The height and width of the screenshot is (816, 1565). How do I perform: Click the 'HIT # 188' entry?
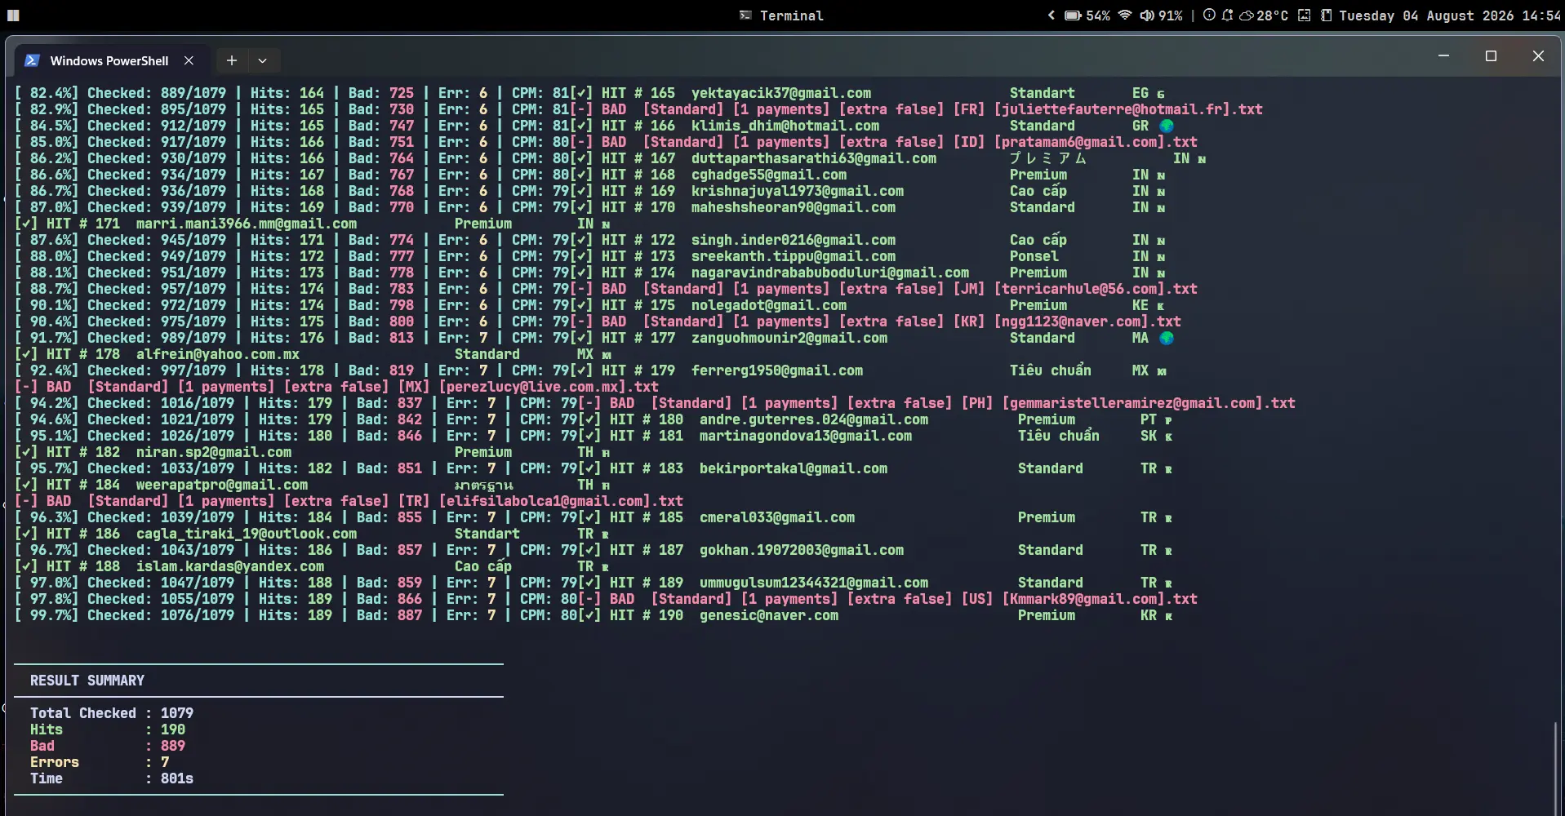coord(83,566)
